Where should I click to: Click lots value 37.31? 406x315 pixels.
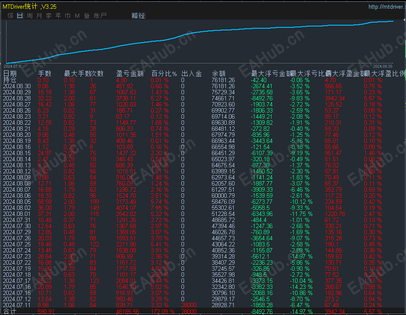[x=44, y=214]
